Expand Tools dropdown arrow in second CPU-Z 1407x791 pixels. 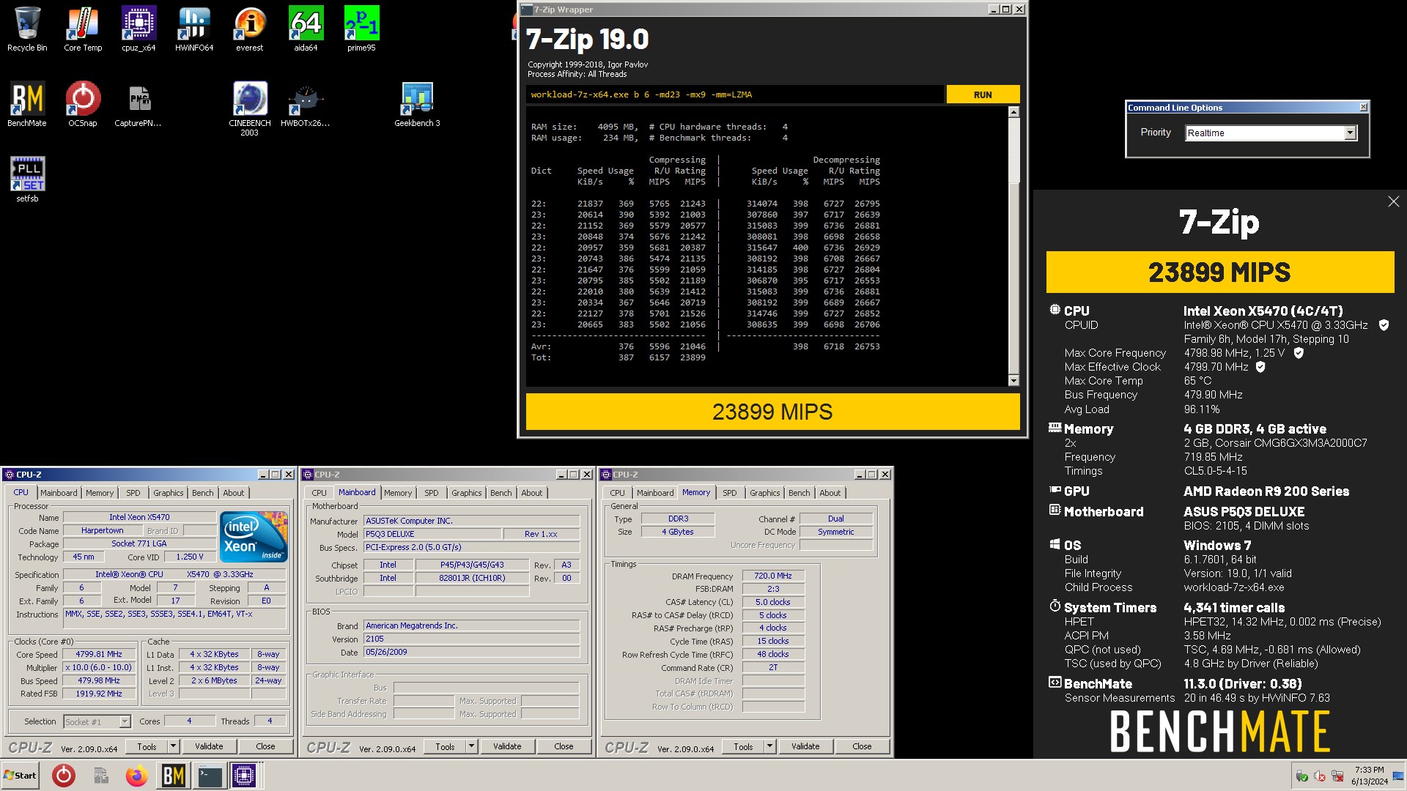click(x=472, y=746)
